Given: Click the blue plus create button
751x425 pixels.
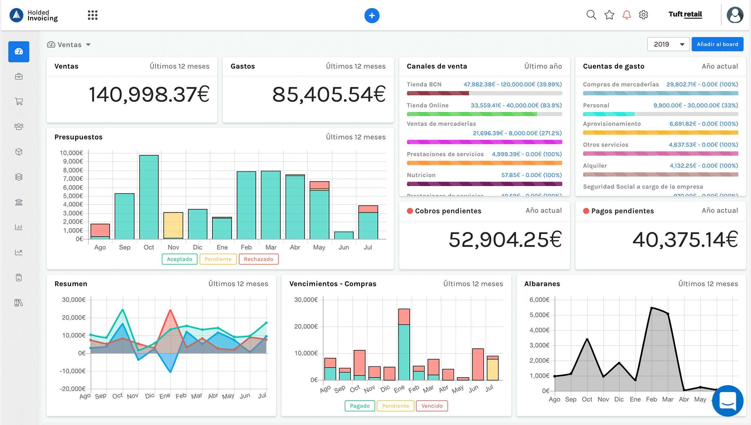Looking at the screenshot, I should 372,16.
